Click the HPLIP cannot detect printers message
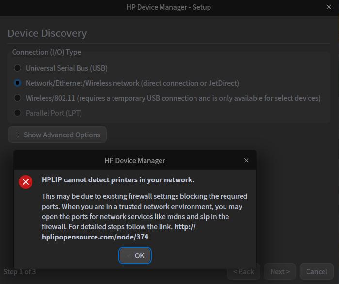Viewport: 339px width, 284px height. pyautogui.click(x=118, y=180)
